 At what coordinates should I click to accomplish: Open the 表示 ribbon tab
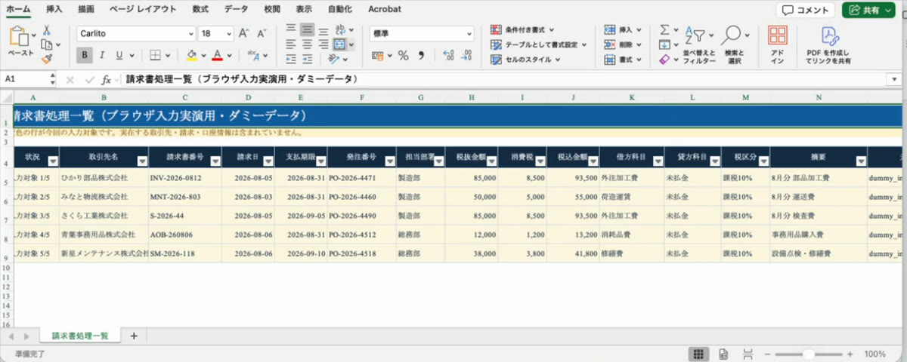tap(304, 9)
